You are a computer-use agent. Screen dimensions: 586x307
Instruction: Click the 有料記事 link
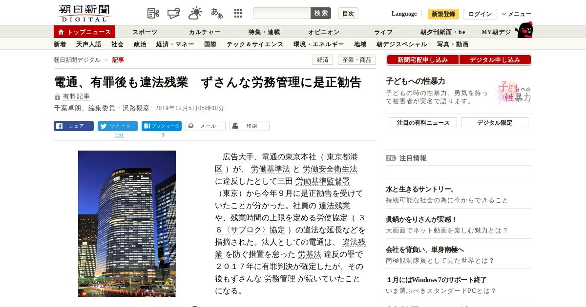(x=76, y=97)
